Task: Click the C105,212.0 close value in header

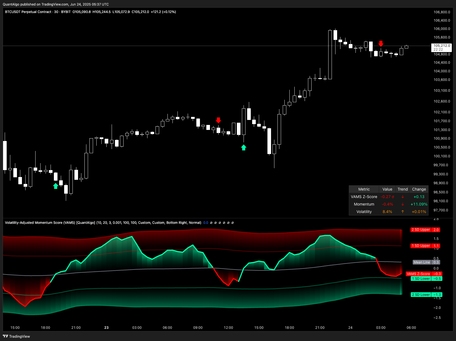Action: coord(140,12)
